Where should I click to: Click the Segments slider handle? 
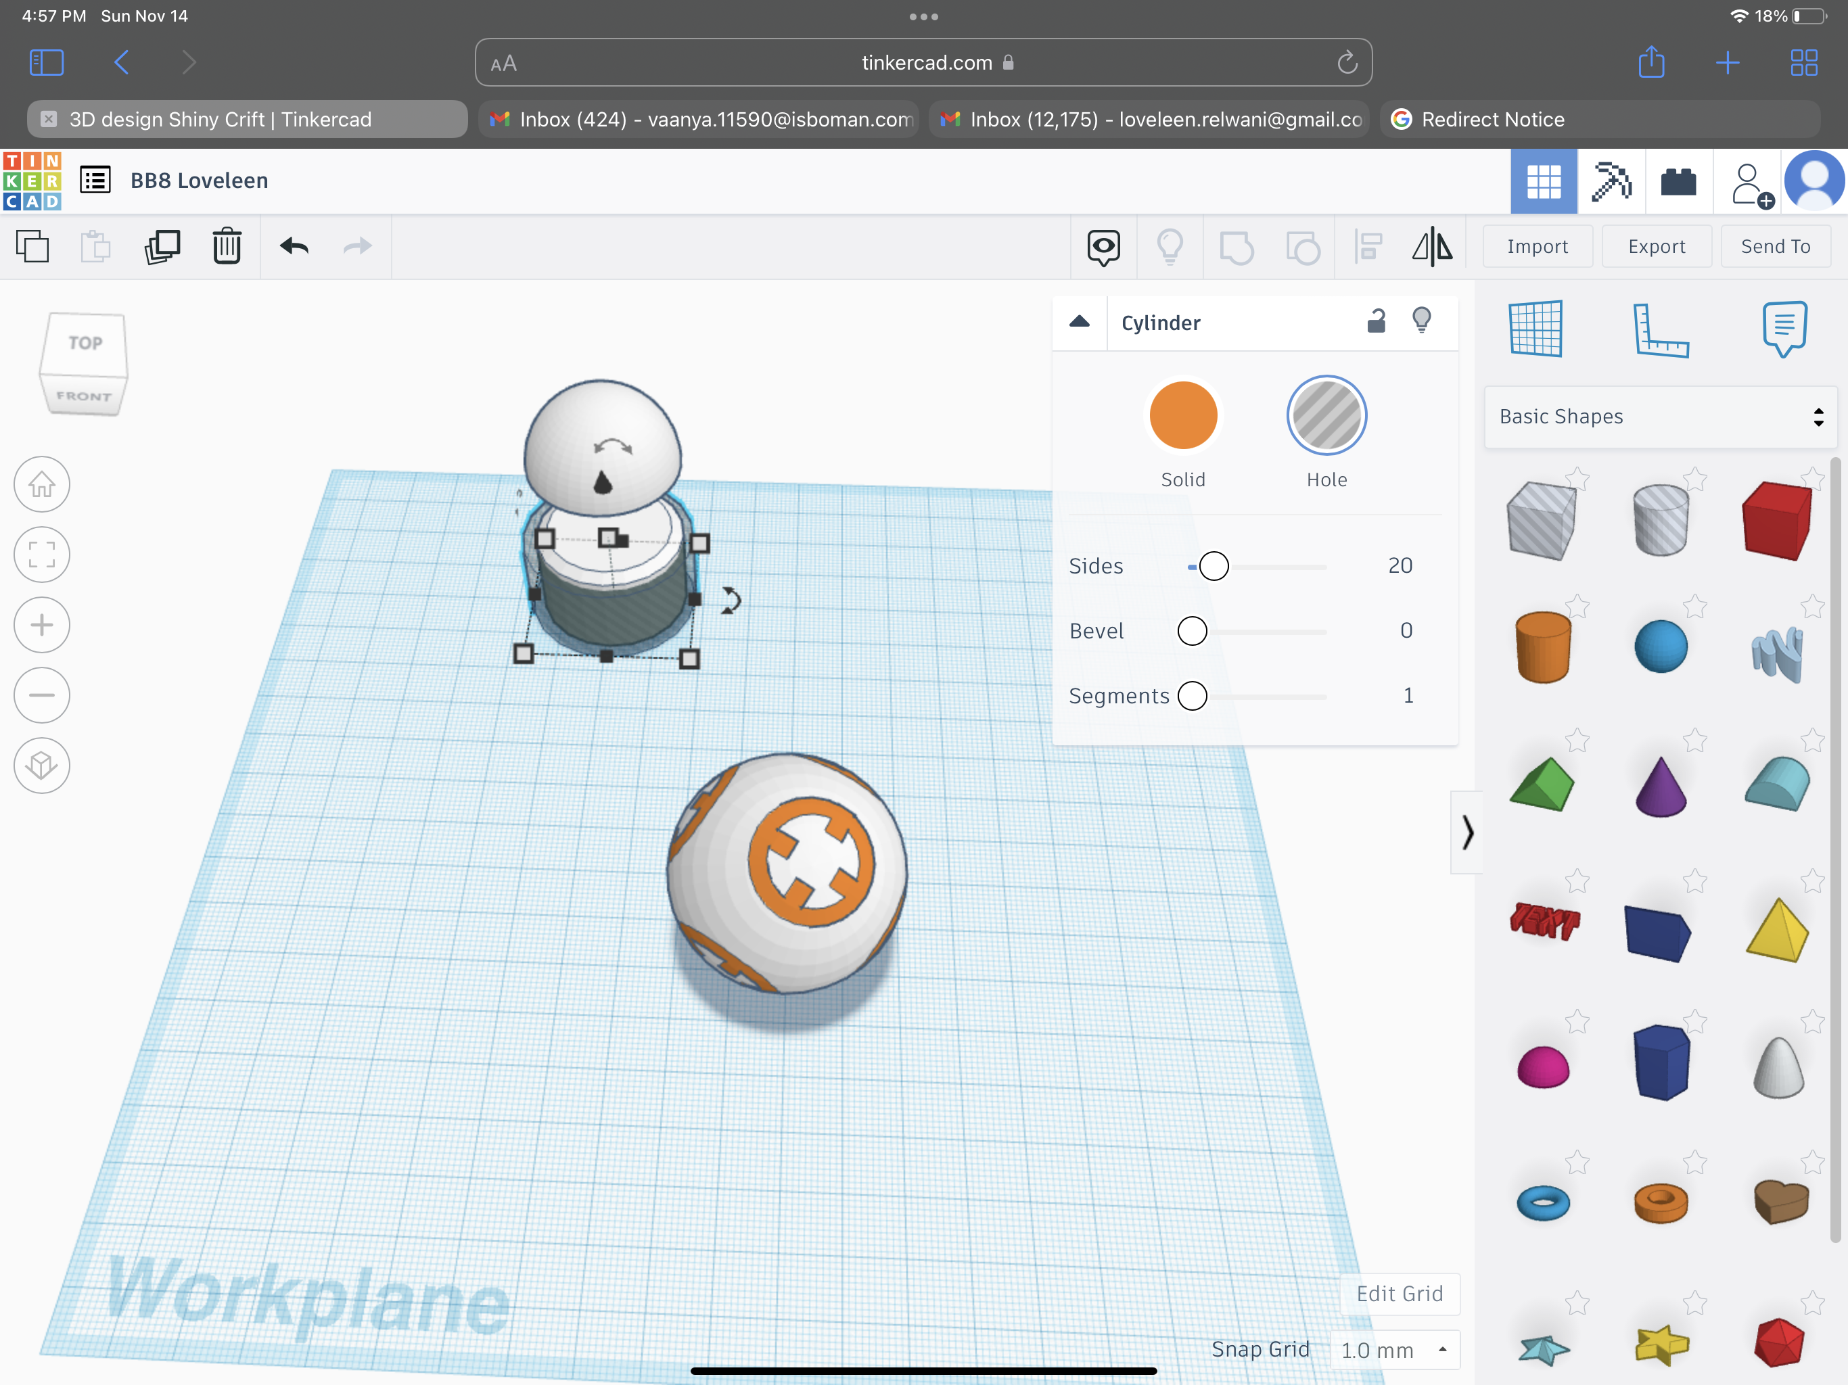point(1192,696)
